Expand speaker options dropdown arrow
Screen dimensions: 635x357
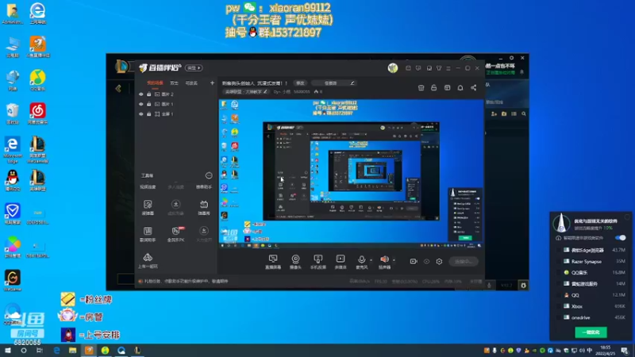[x=394, y=260]
